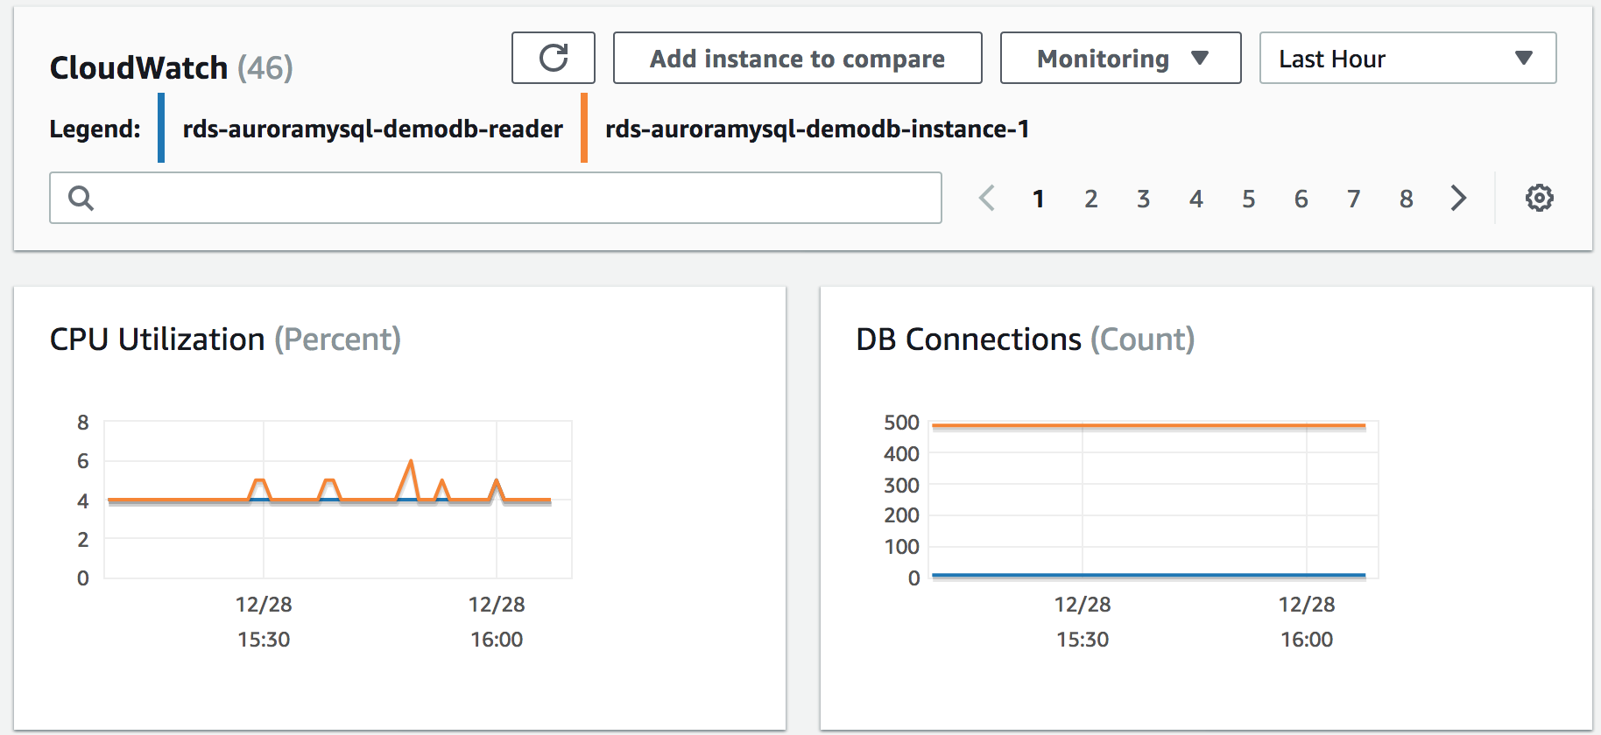Expand the Monitoring menu button
Screen dimensions: 1601x735
pos(1120,58)
